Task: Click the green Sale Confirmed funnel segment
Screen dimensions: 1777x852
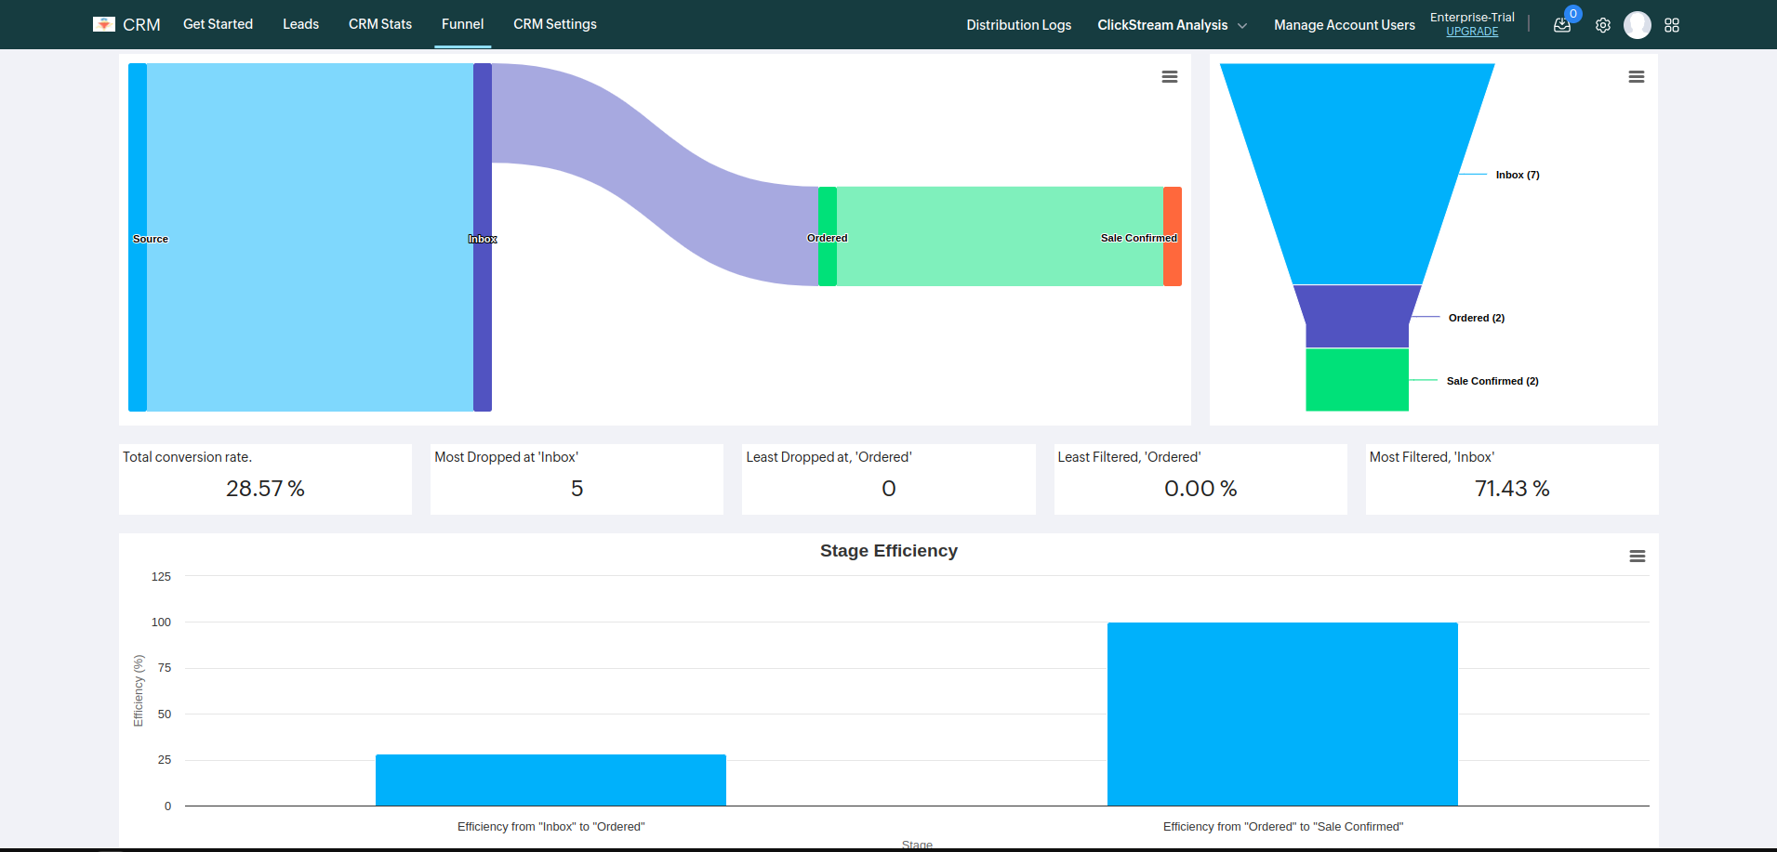Action: click(1357, 380)
